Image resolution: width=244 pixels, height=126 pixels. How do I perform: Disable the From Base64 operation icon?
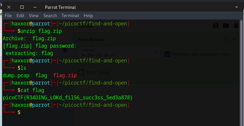point(226,39)
